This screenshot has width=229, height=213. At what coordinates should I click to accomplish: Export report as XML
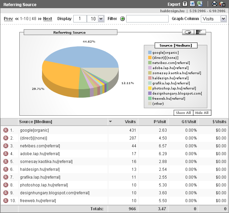(193, 4)
